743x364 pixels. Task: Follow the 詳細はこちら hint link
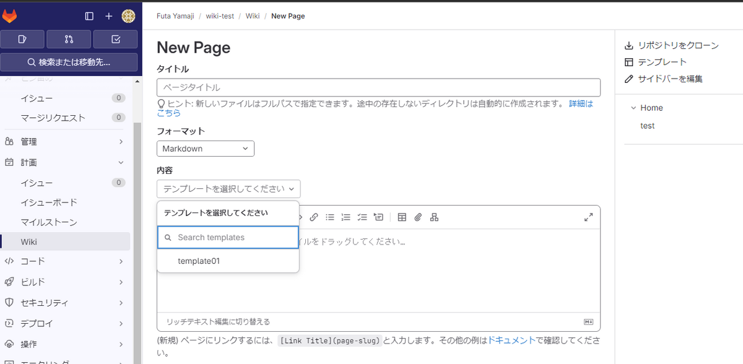click(581, 103)
